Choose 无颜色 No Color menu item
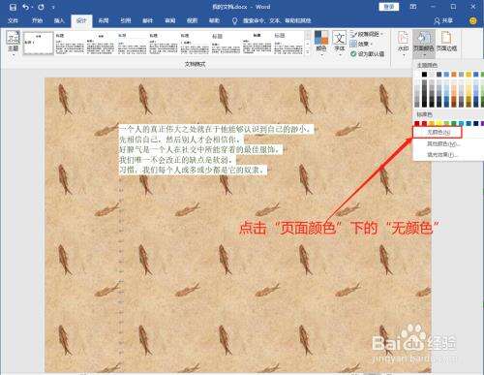Image resolution: width=484 pixels, height=375 pixels. click(438, 132)
